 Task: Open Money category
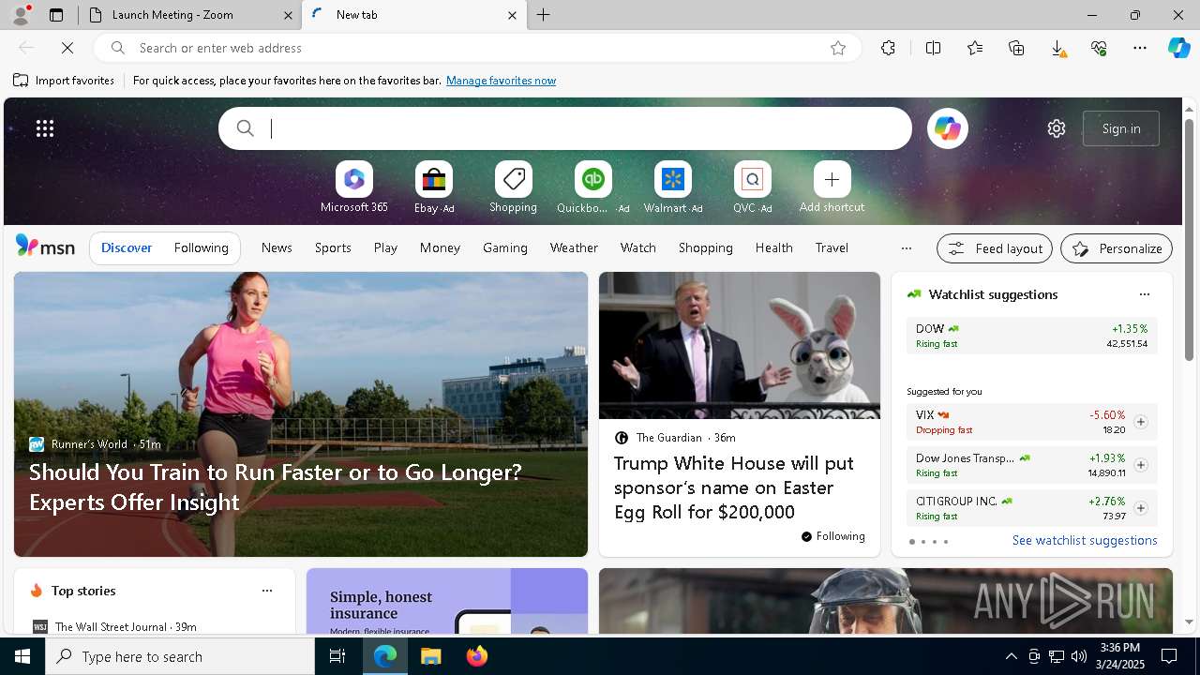[x=440, y=247]
